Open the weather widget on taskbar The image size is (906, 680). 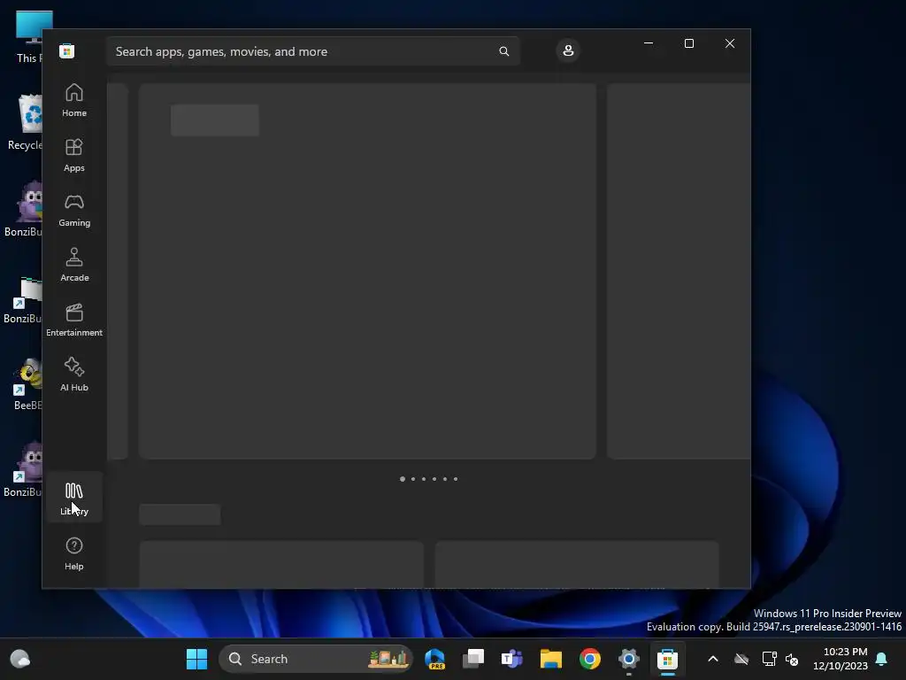[20, 659]
